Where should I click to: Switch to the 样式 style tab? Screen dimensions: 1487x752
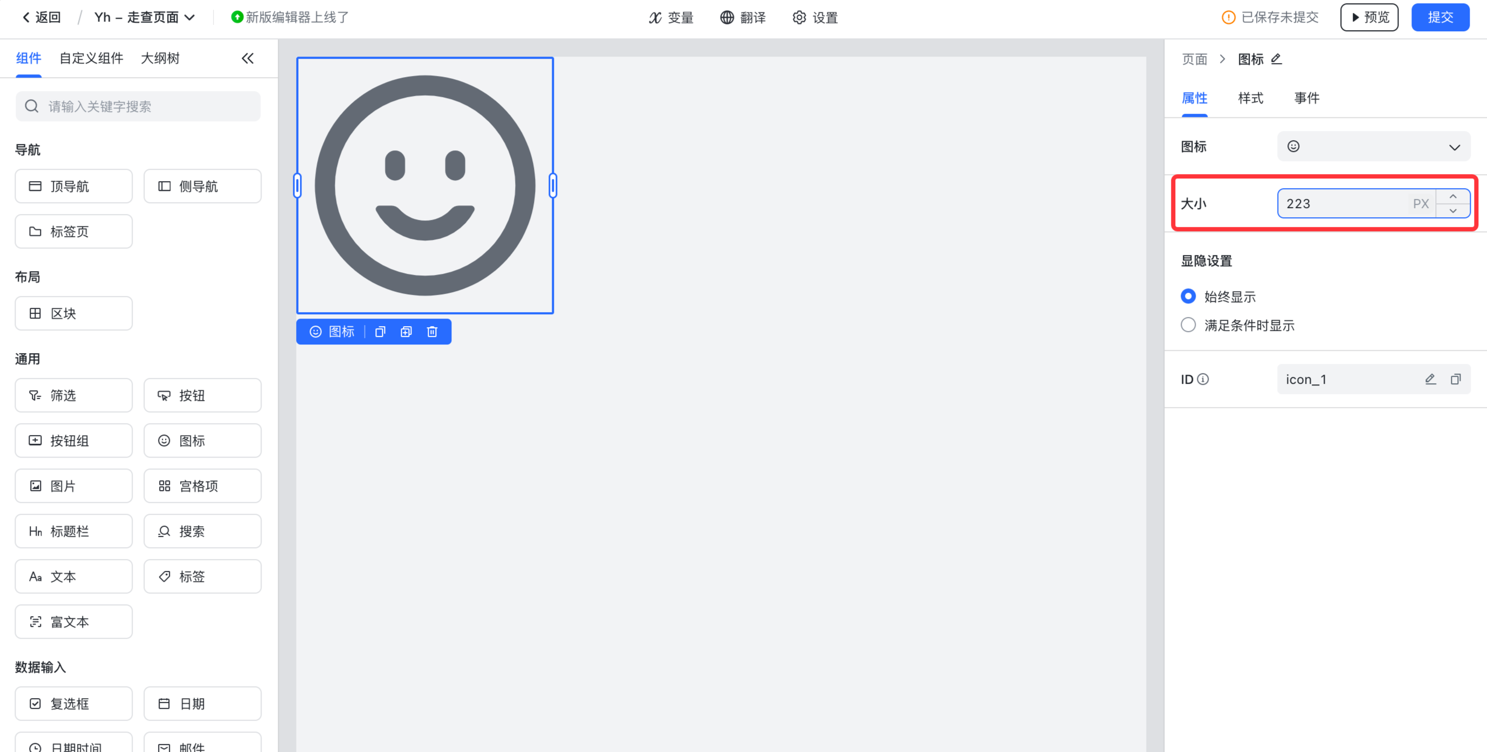pyautogui.click(x=1250, y=98)
